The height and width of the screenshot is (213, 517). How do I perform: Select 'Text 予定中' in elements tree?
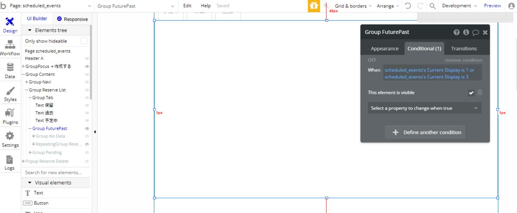(47, 121)
